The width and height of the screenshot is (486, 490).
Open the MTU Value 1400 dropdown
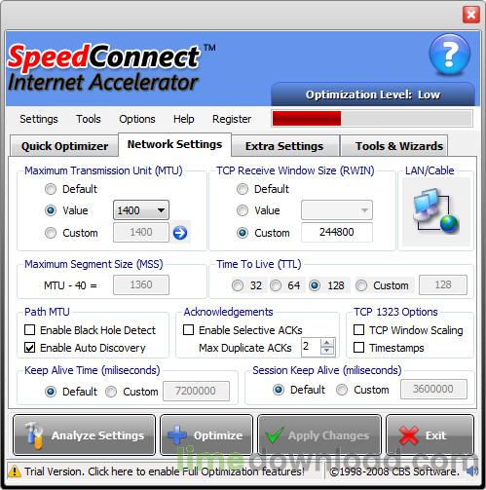tap(141, 210)
